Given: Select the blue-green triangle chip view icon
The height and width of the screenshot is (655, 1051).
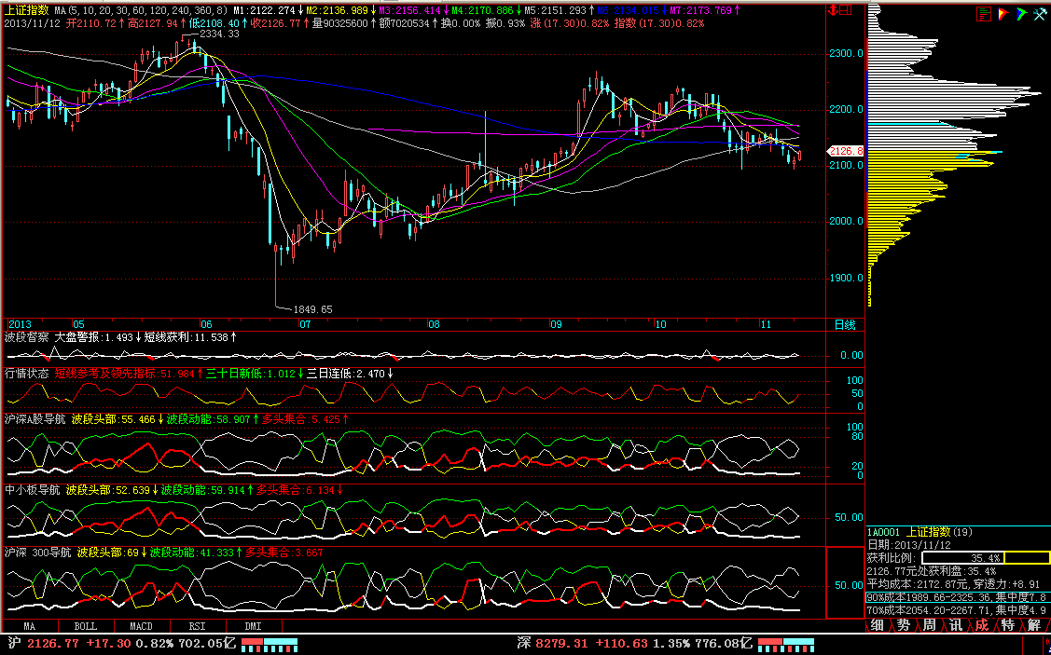Looking at the screenshot, I should pos(1021,13).
